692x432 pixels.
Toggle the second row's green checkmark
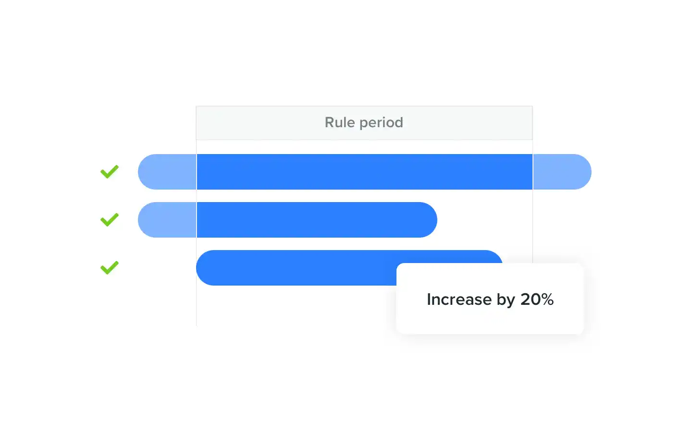[x=110, y=219]
